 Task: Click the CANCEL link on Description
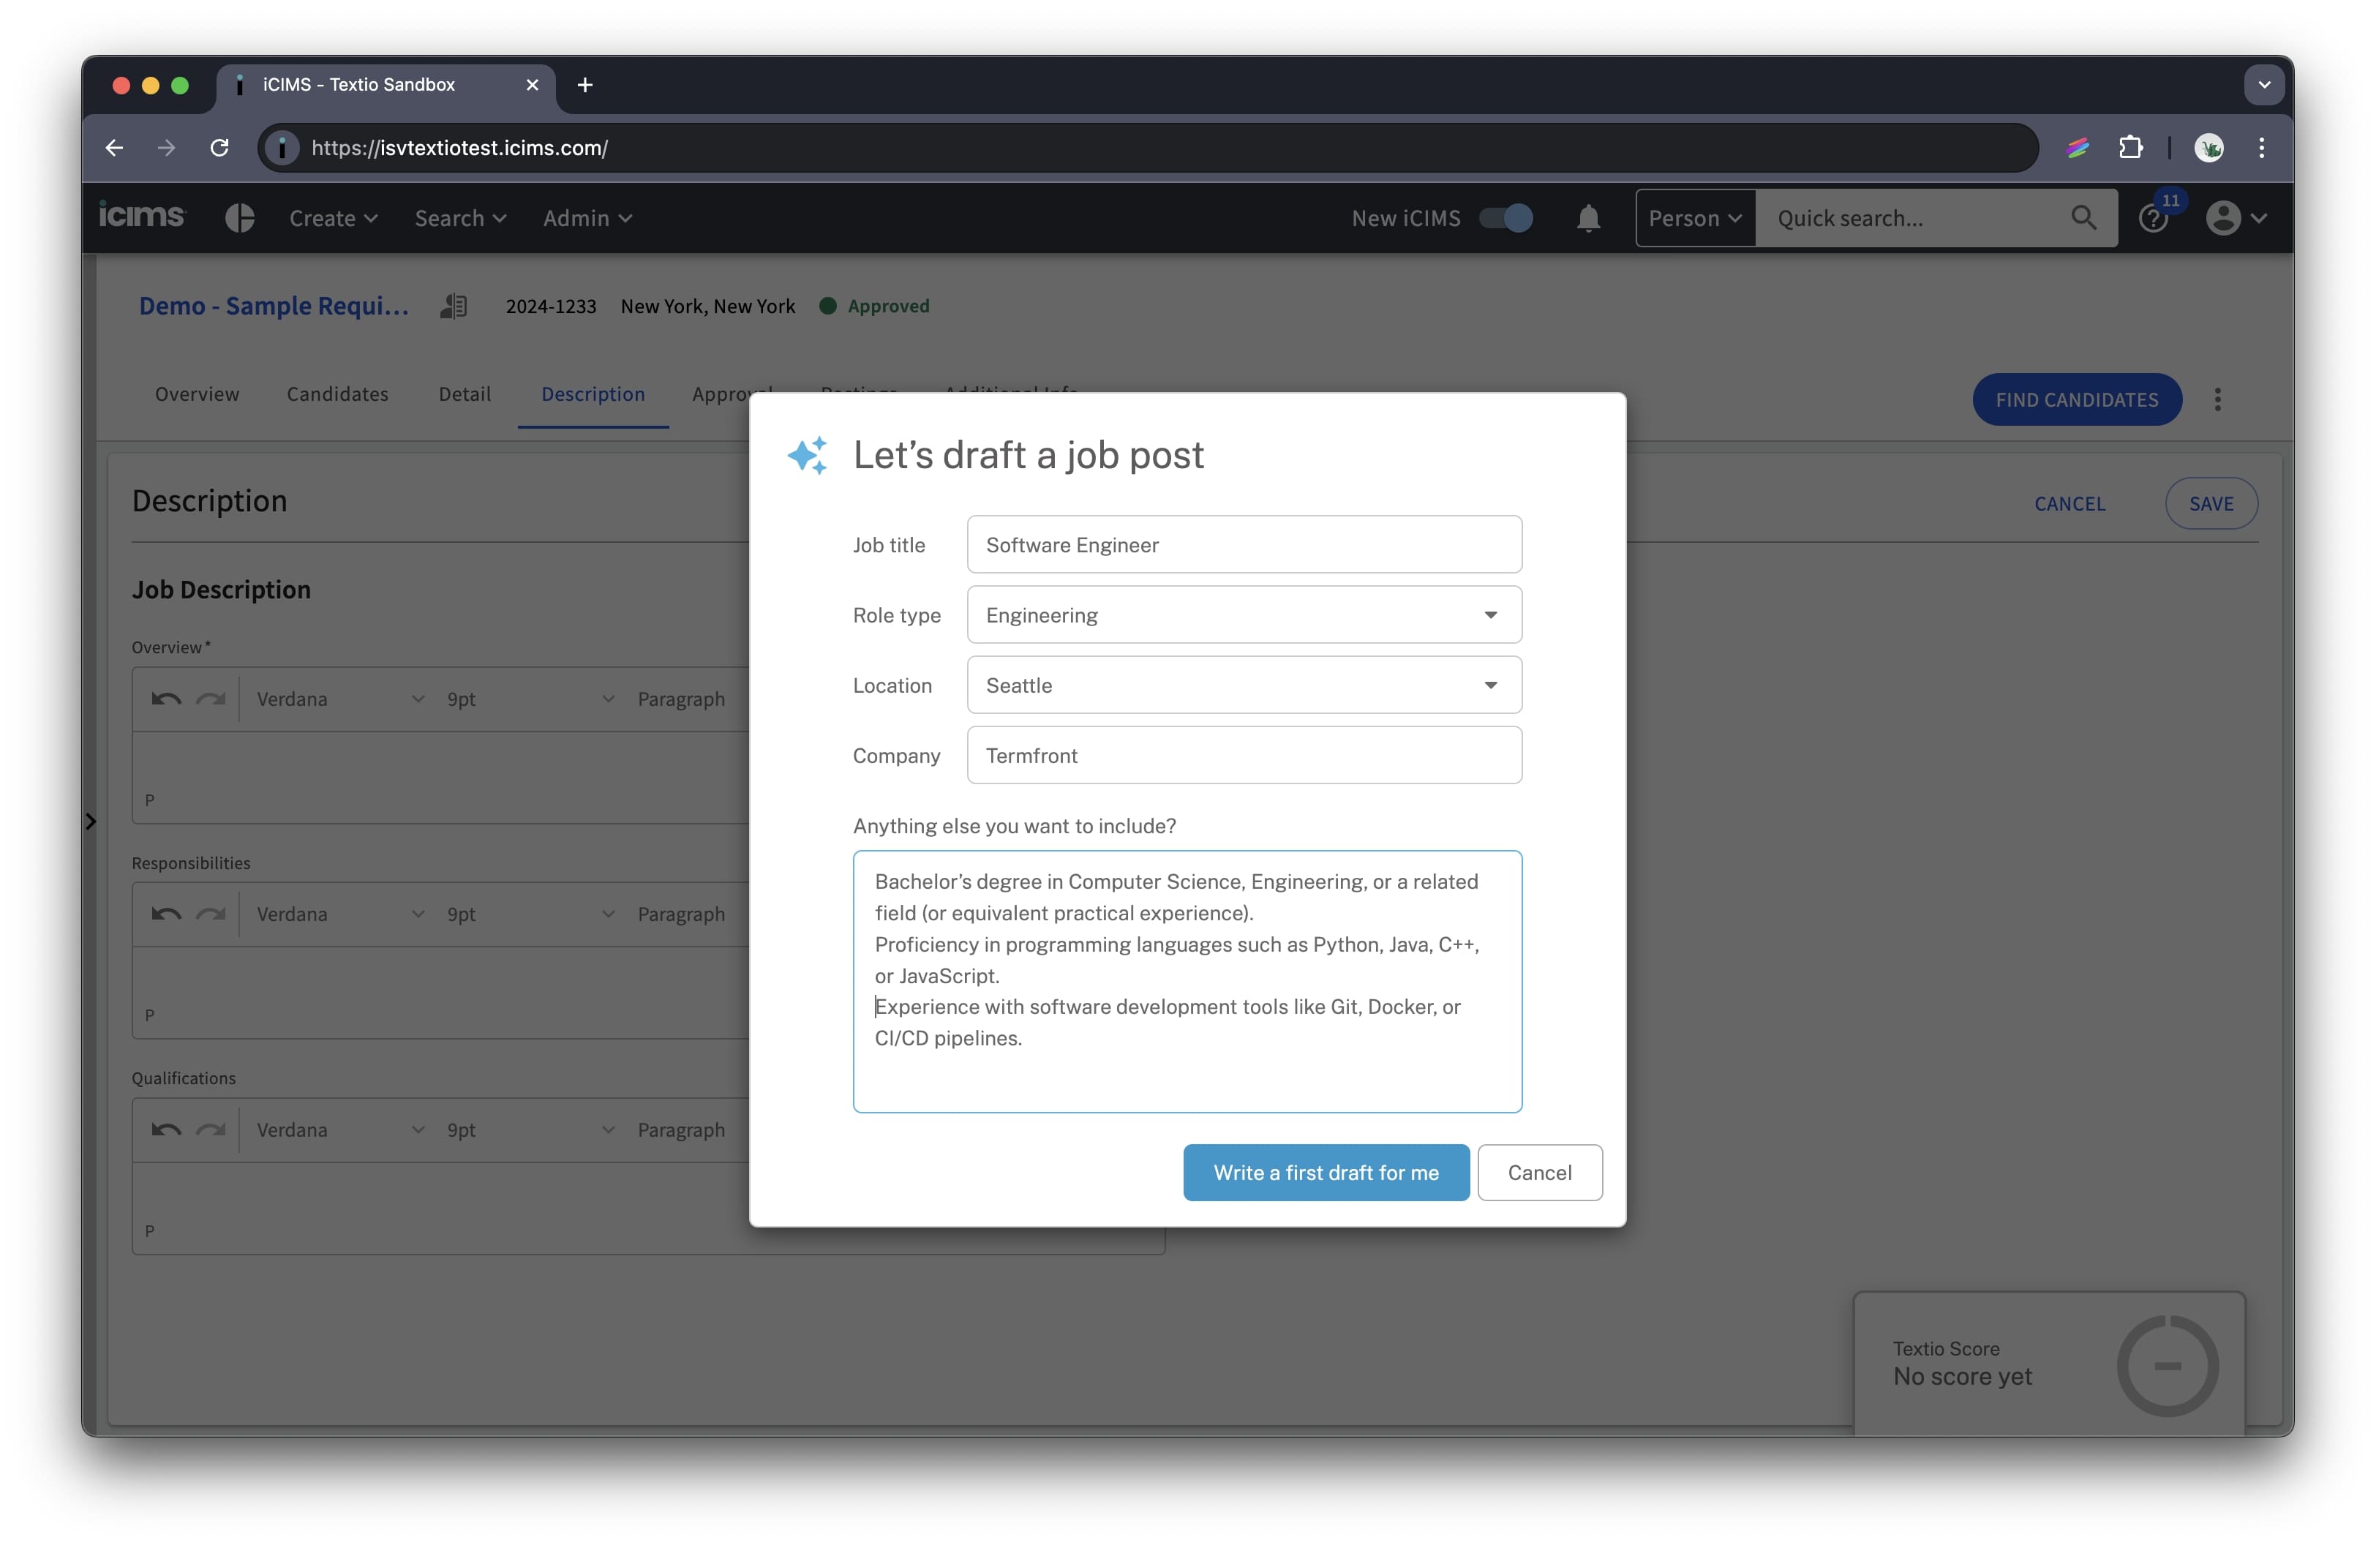pyautogui.click(x=2069, y=504)
